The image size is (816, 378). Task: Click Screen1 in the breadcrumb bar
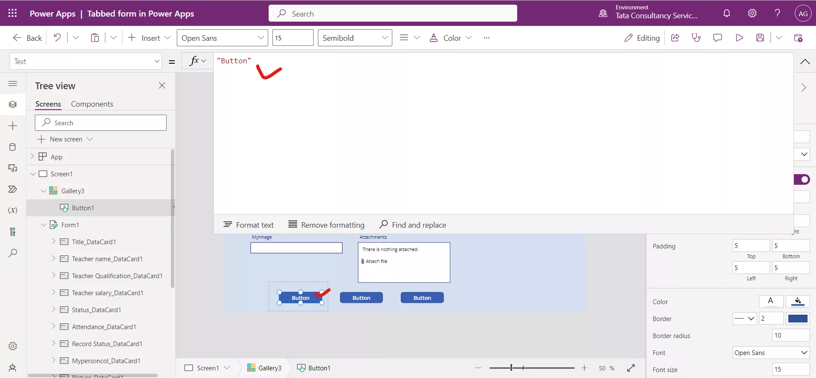pyautogui.click(x=207, y=368)
